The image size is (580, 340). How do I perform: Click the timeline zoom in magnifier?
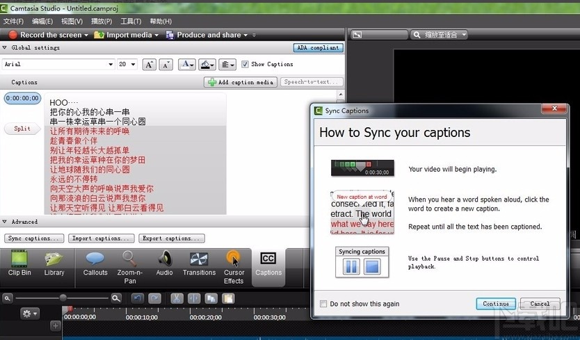[116, 298]
